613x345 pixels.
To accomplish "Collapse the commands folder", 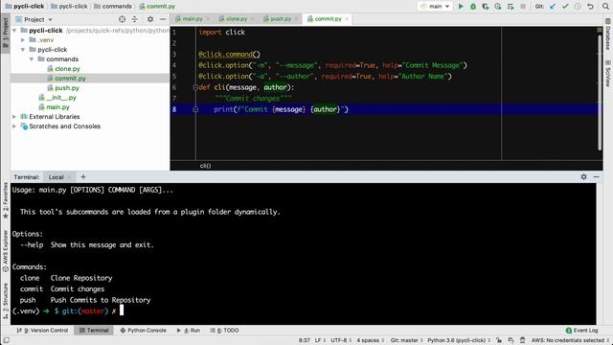I will (x=32, y=59).
